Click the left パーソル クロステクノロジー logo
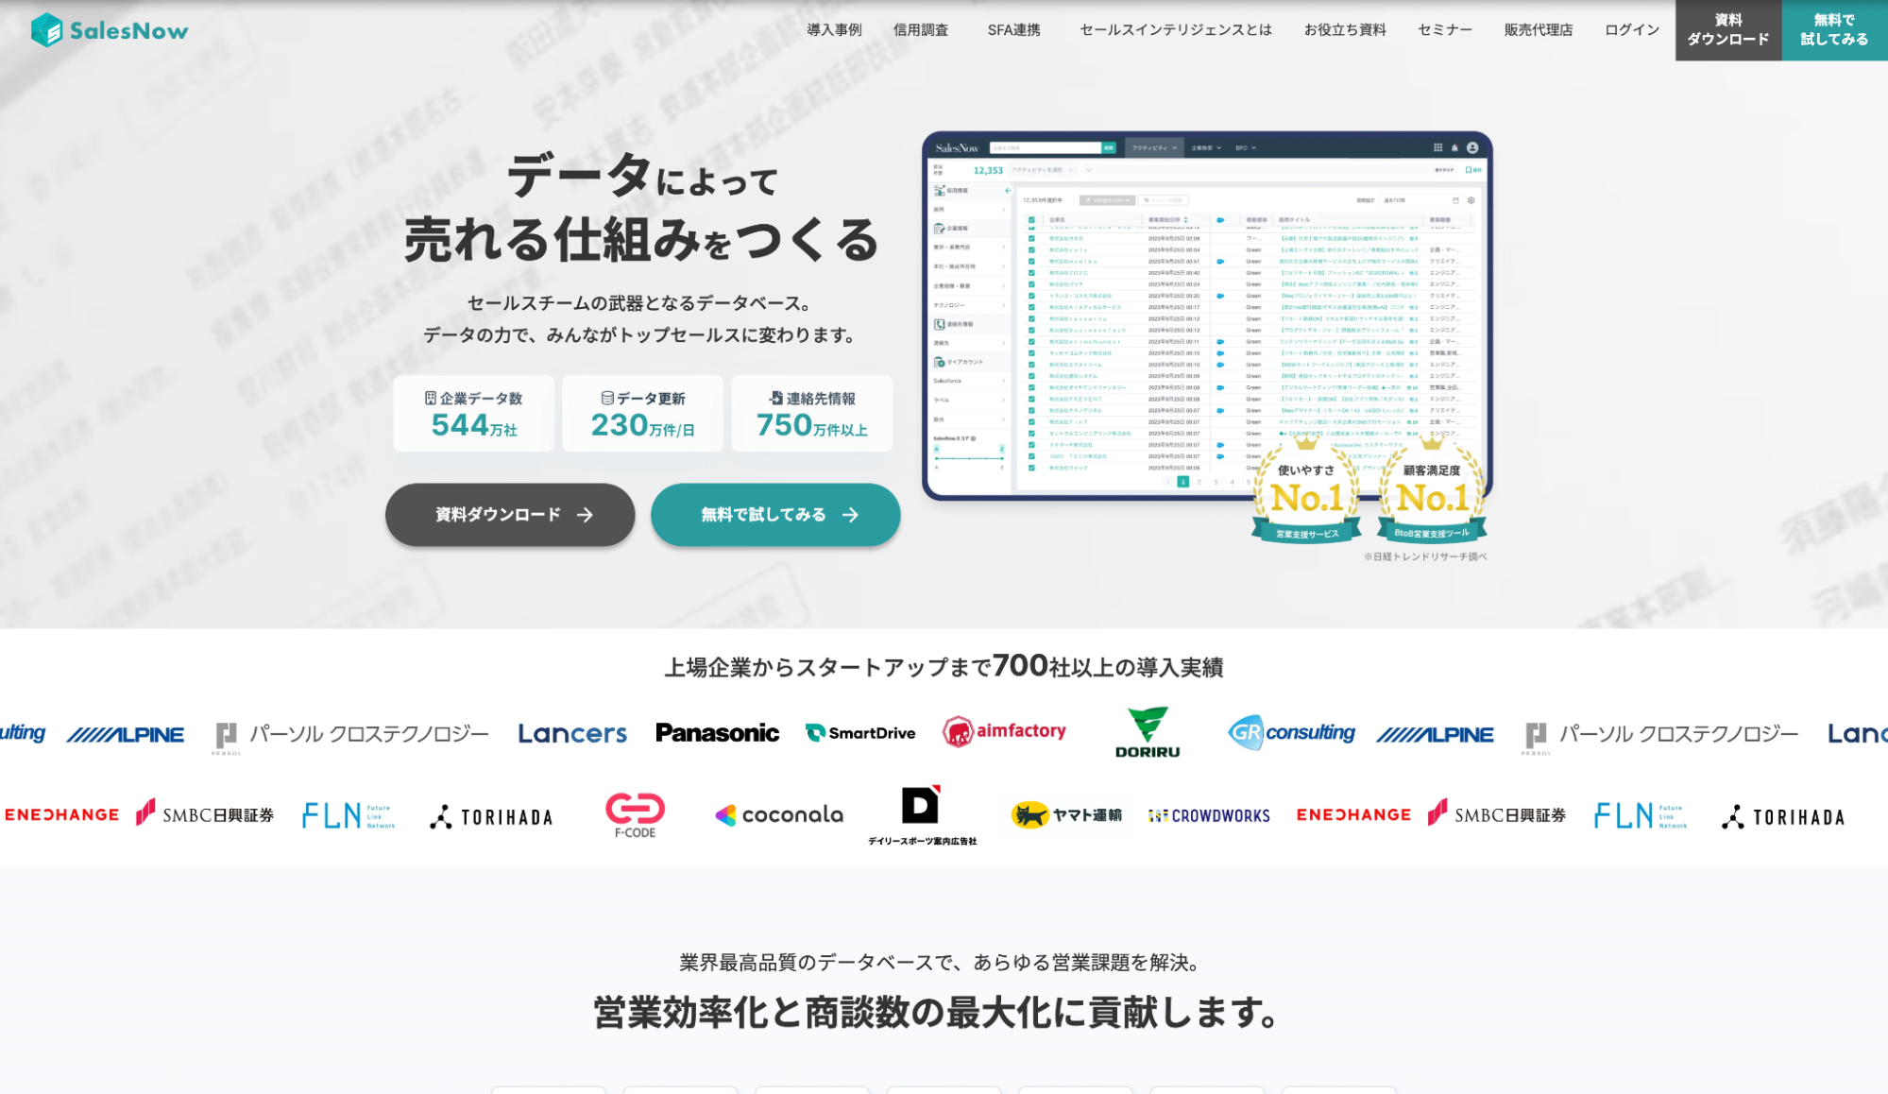 tap(352, 736)
